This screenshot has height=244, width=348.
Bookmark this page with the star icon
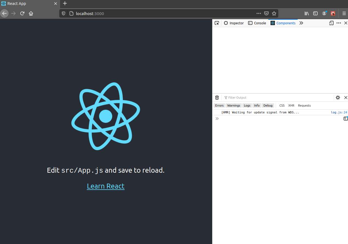click(274, 13)
